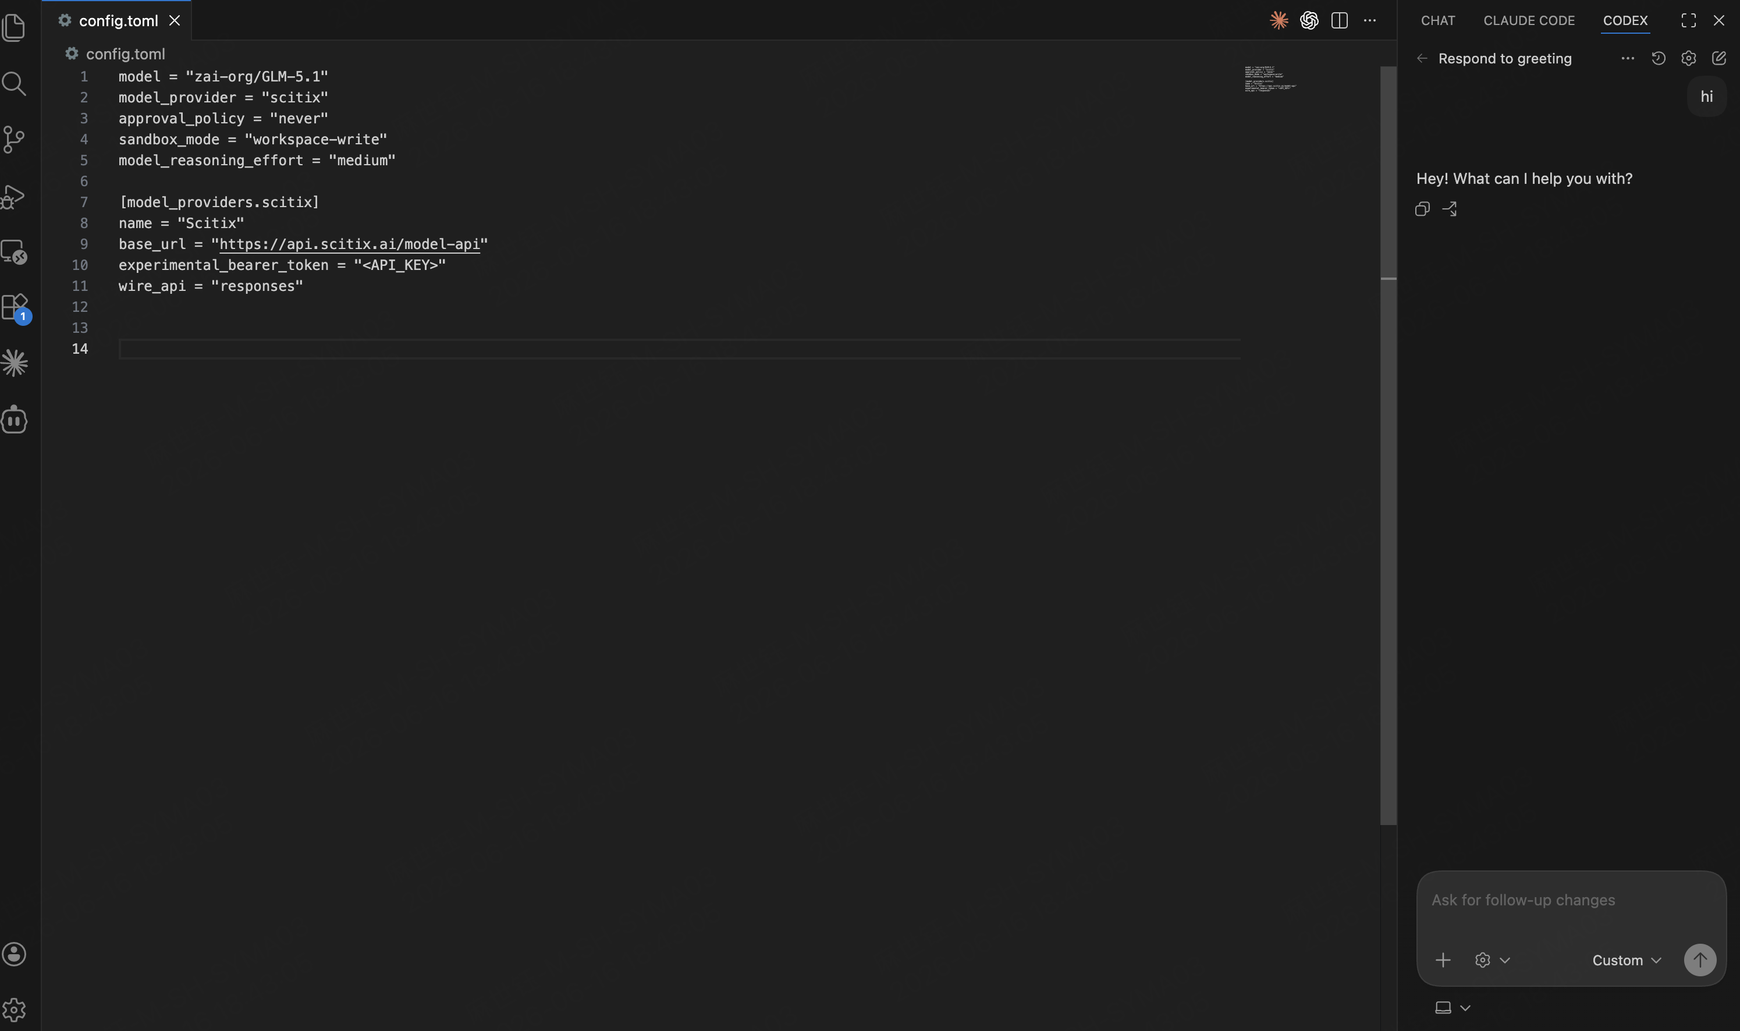Open Claude Code starburst icon in activity bar
The height and width of the screenshot is (1031, 1740).
pos(14,363)
